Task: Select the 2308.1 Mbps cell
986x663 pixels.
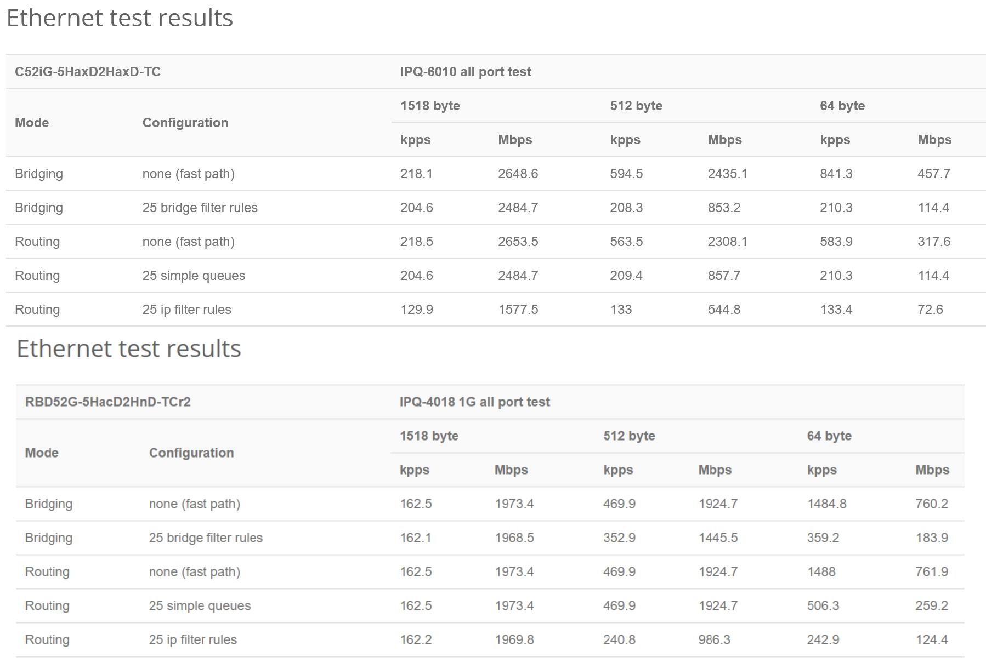Action: (x=727, y=242)
